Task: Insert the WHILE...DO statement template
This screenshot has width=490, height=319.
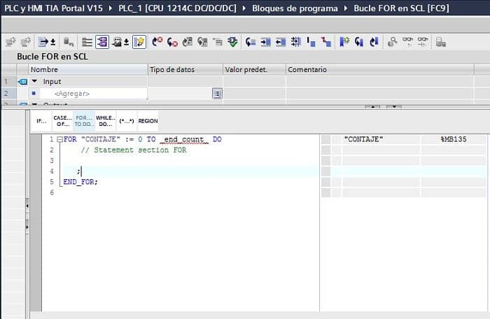Action: 105,121
